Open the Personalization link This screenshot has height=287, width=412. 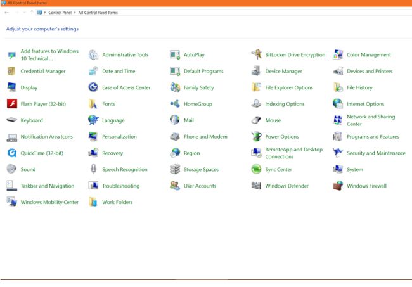point(119,137)
